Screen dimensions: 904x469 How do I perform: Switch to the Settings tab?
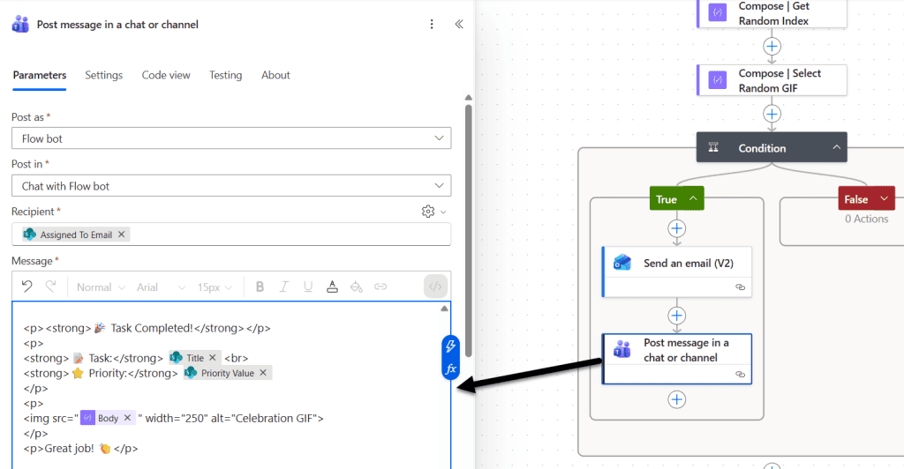pos(104,75)
